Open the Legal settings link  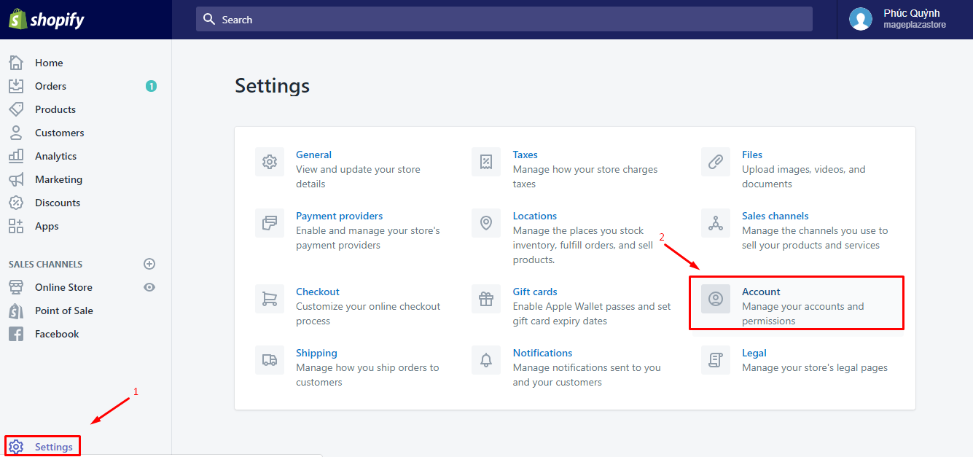(x=754, y=353)
